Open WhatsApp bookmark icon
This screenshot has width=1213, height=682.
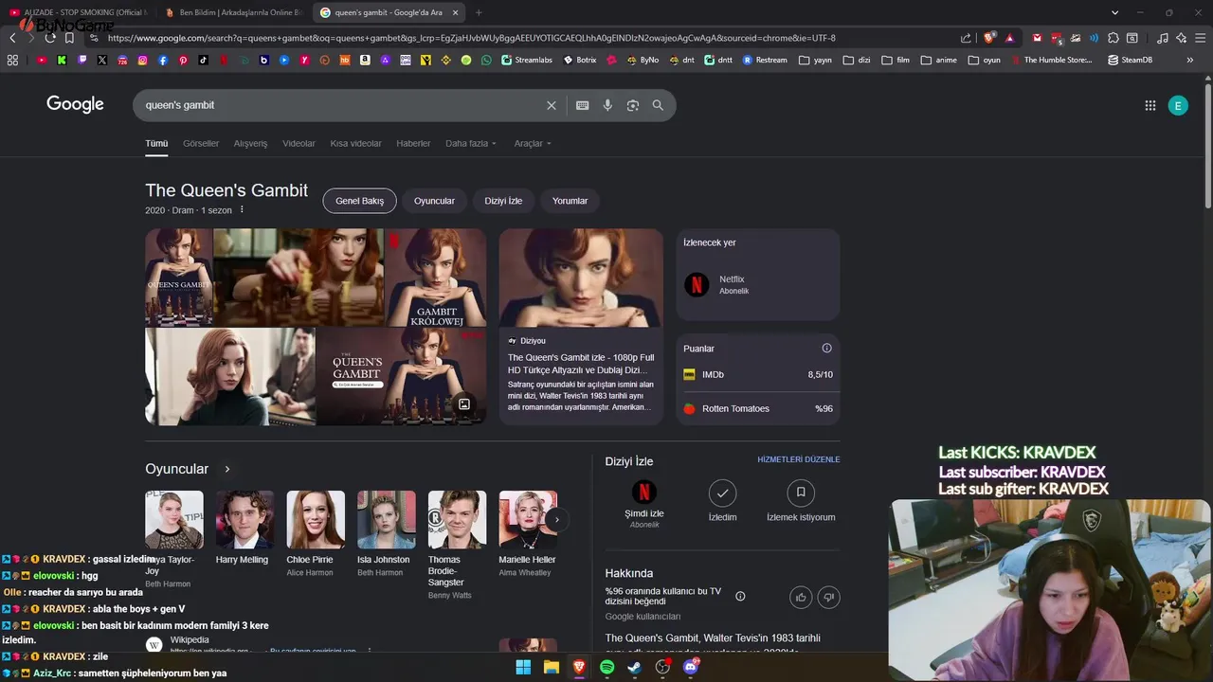(486, 60)
